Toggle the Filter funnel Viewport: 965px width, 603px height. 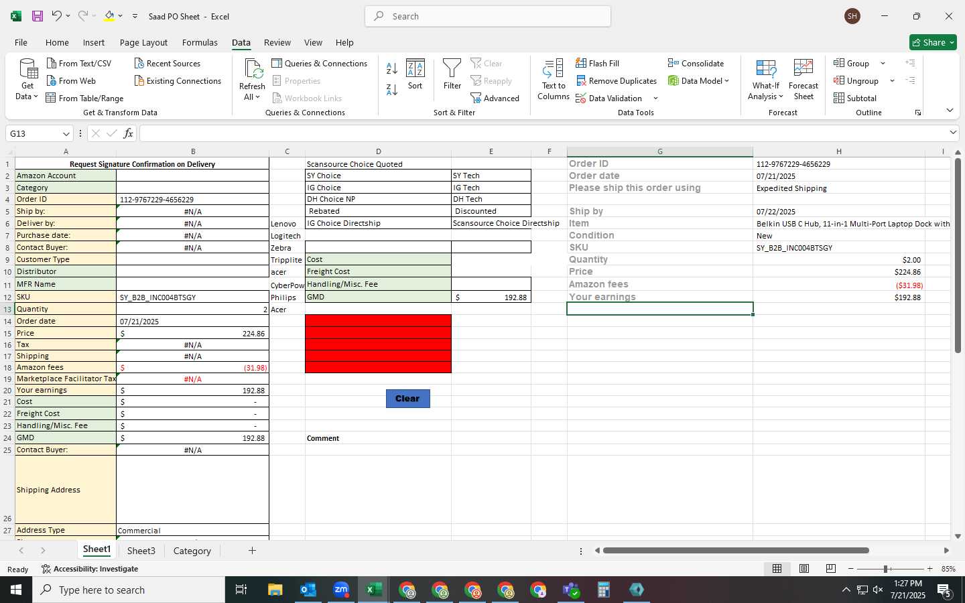(x=452, y=74)
